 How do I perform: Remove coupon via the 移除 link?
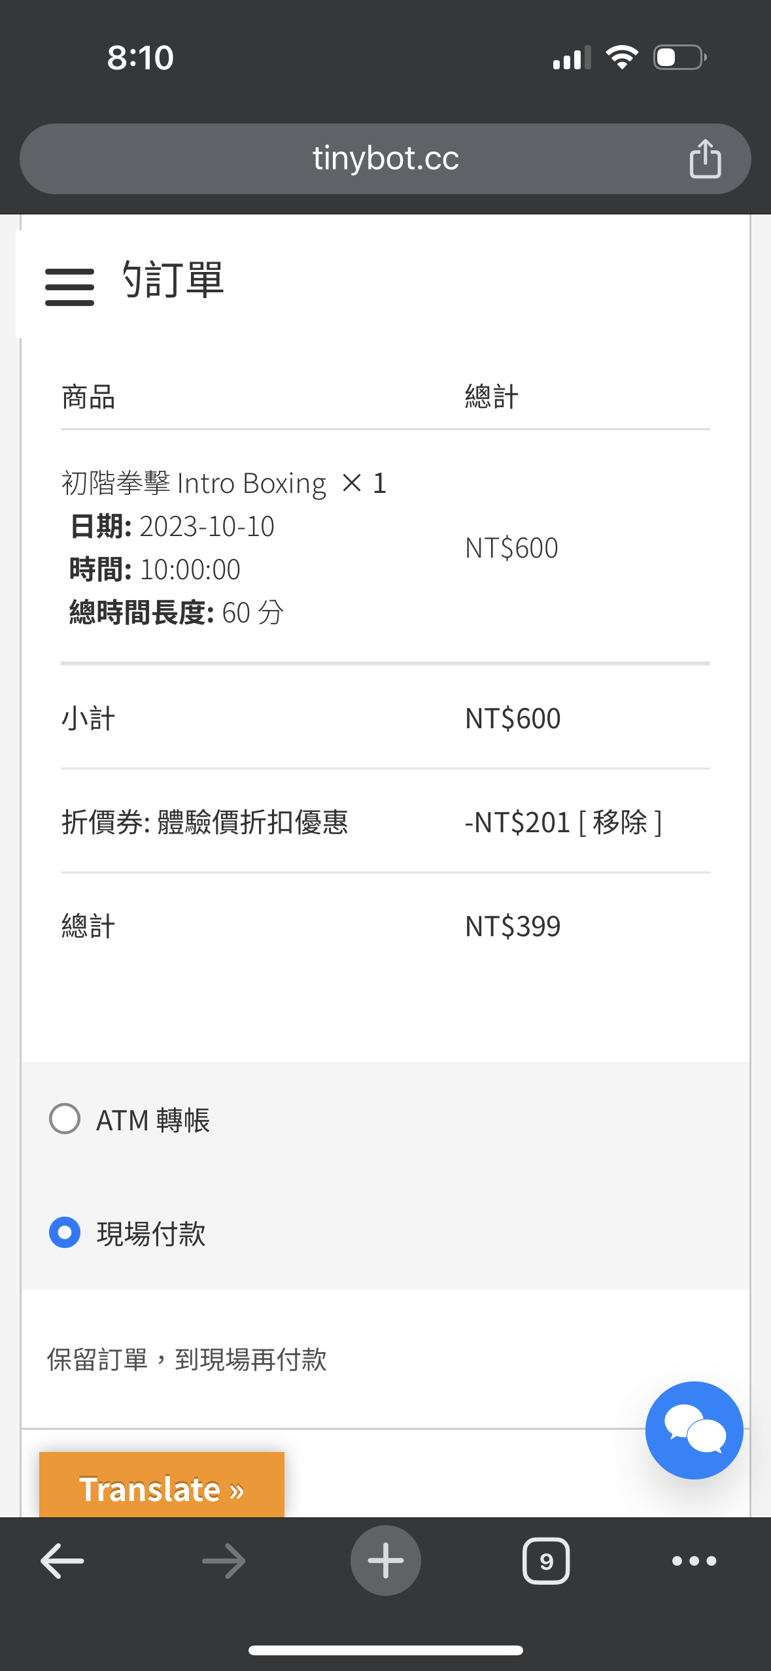pos(620,822)
